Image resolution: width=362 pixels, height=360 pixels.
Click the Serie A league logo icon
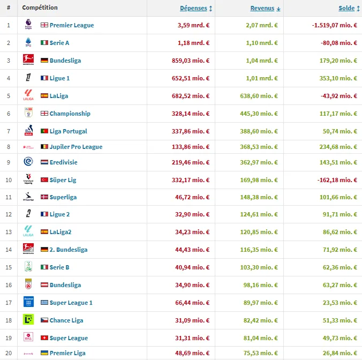click(28, 43)
